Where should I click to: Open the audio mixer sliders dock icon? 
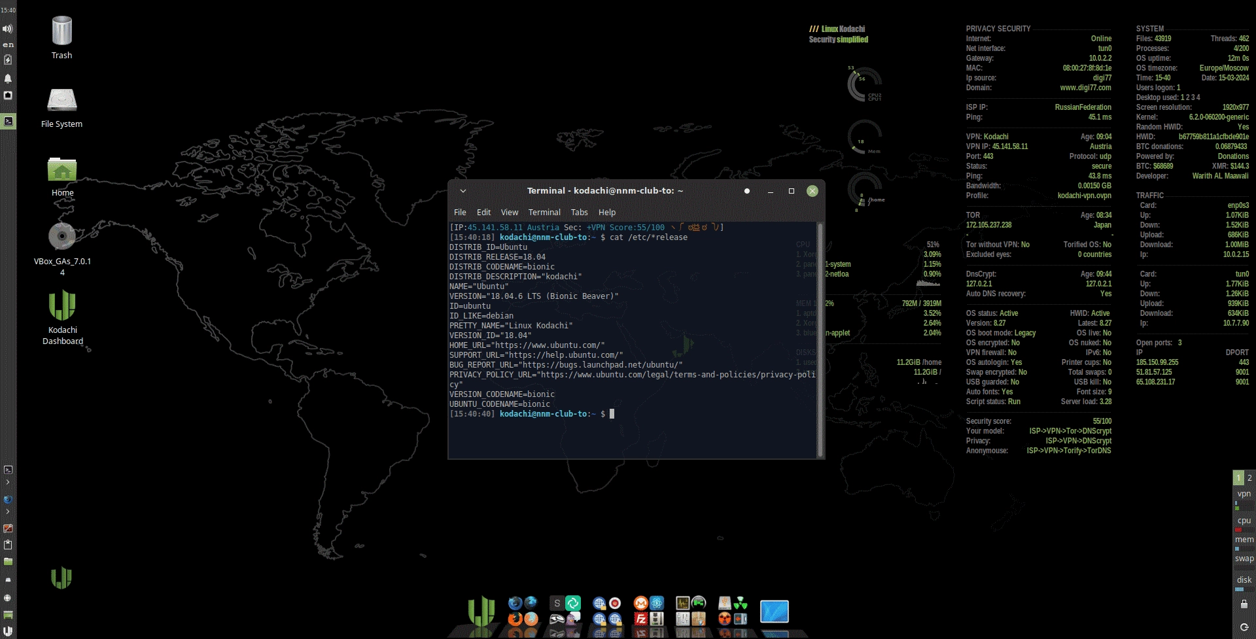682,619
